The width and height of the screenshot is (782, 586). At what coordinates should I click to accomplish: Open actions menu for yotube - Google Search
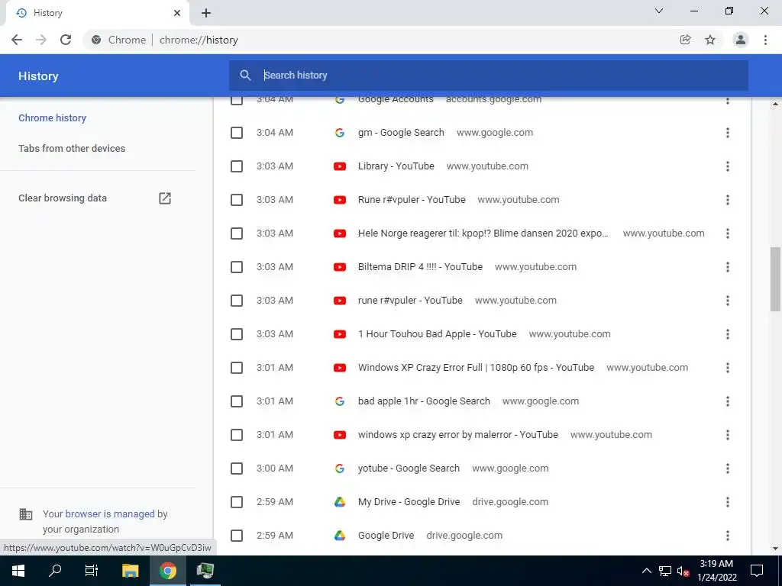pyautogui.click(x=728, y=468)
